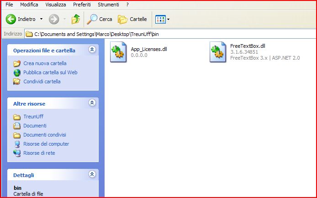Image resolution: width=317 pixels, height=198 pixels.
Task: Click the App_Licenses.dll file name
Action: [149, 49]
